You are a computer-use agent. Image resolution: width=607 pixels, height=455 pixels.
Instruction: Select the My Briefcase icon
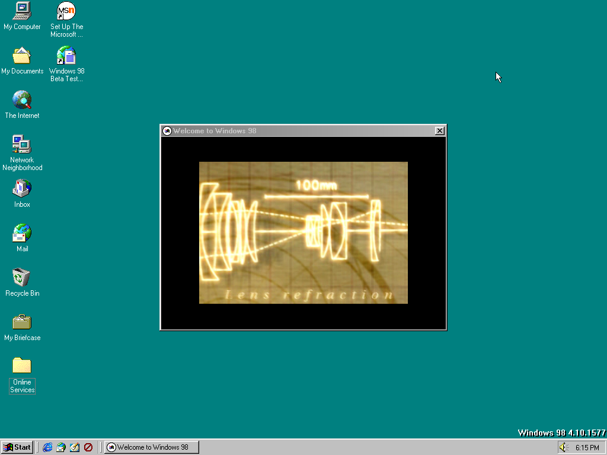click(x=22, y=327)
